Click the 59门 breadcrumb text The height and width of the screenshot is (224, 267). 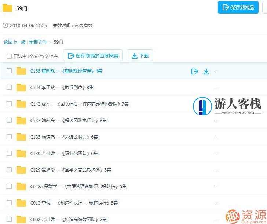click(58, 42)
